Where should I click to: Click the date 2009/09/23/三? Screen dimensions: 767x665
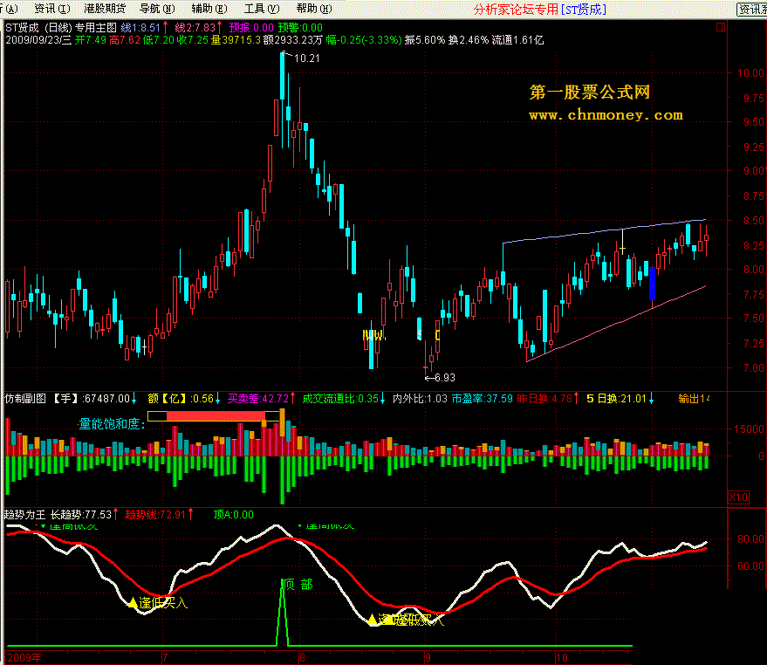tap(38, 40)
